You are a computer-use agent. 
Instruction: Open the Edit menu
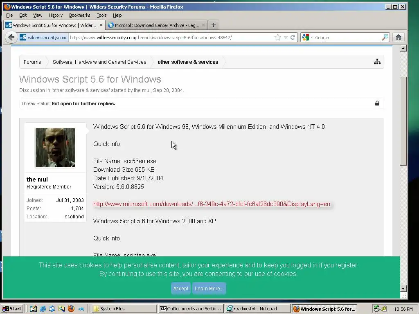click(23, 15)
